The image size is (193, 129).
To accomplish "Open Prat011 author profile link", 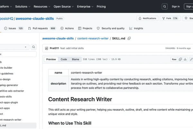I will click(54, 48).
